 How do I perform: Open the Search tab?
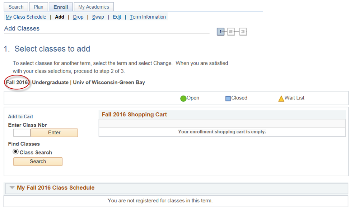16,7
